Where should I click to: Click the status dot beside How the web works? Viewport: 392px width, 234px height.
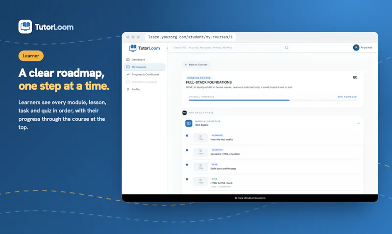point(187,136)
